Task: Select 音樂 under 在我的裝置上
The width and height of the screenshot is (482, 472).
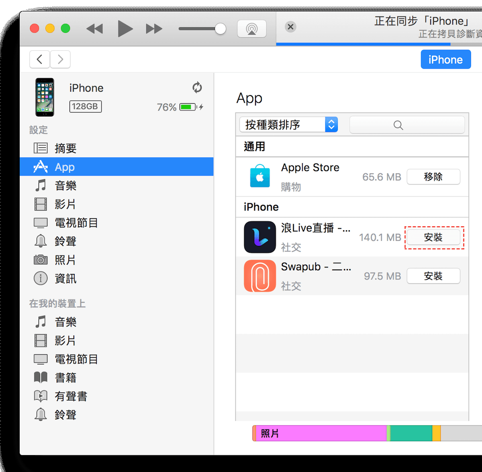Action: (x=116, y=322)
